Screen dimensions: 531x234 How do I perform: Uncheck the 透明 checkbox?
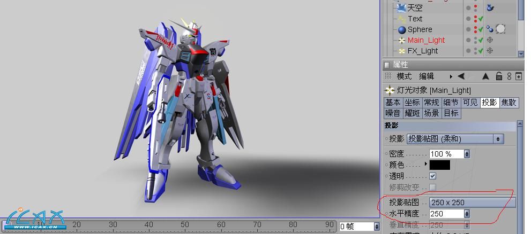point(432,176)
